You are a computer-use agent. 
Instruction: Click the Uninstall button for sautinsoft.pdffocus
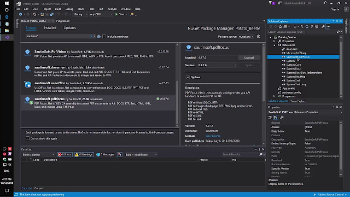(249, 57)
